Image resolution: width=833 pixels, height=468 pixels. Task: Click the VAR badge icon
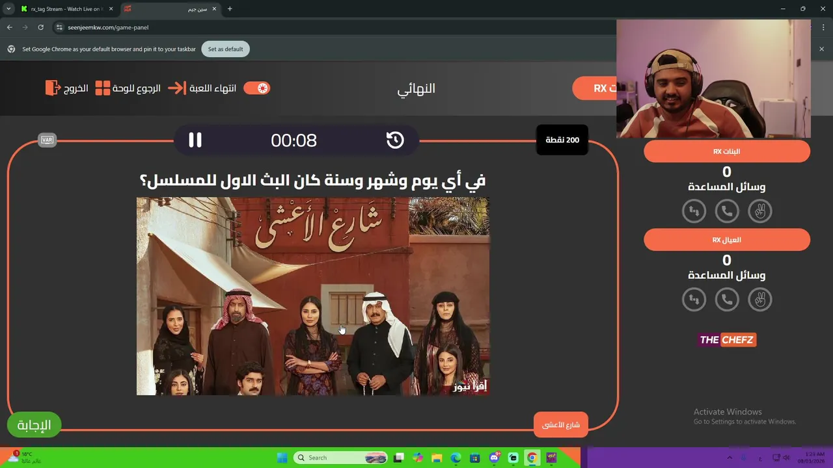point(47,140)
